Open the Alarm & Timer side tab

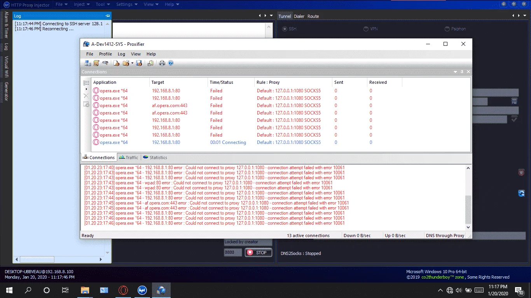[x=6, y=25]
